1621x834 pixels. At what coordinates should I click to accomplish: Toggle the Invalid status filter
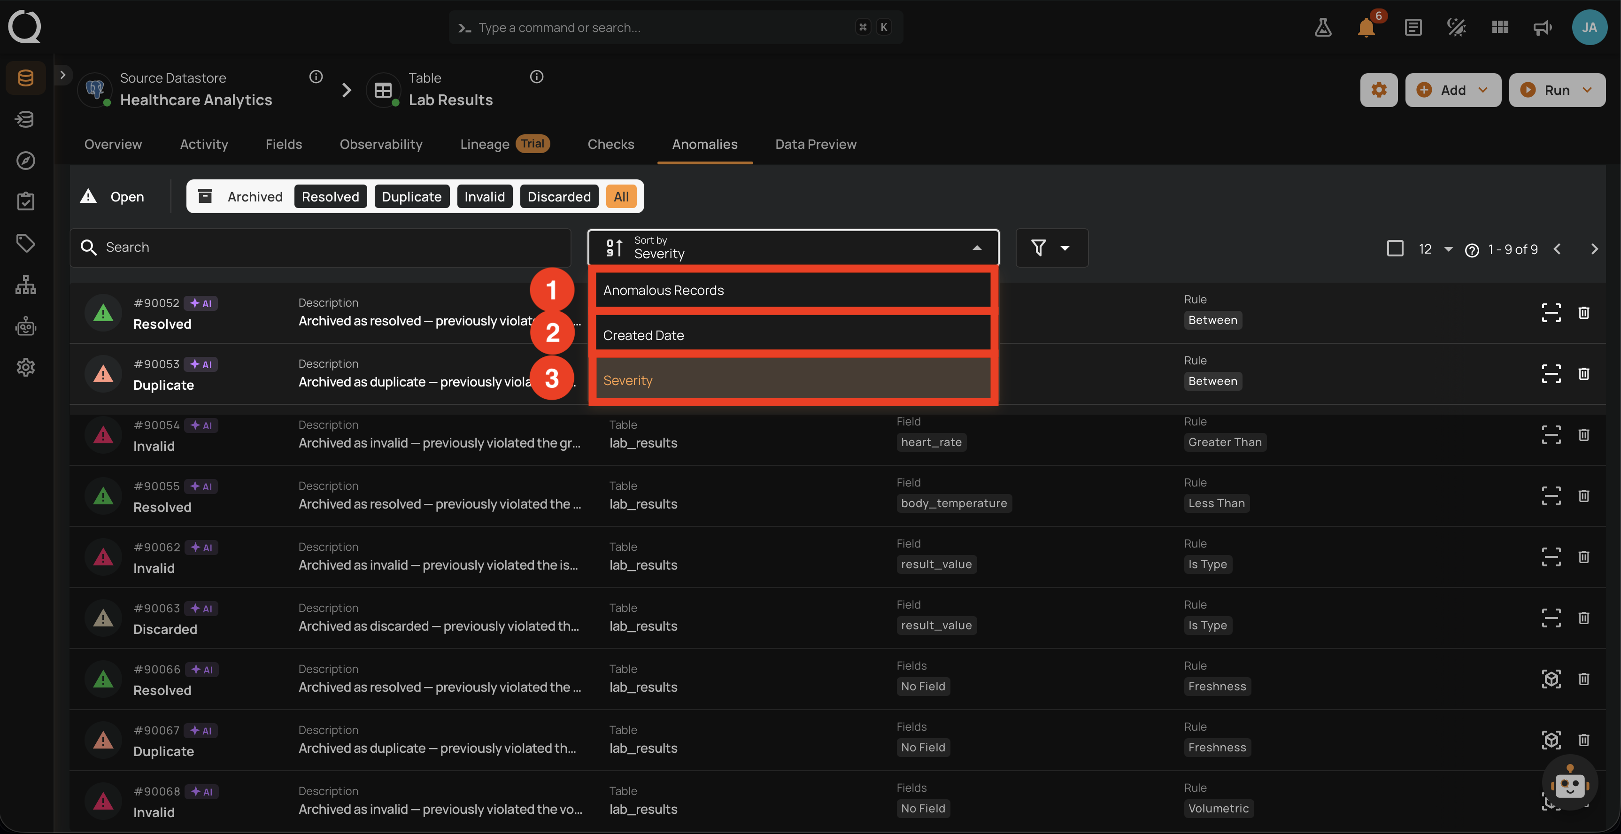tap(485, 196)
